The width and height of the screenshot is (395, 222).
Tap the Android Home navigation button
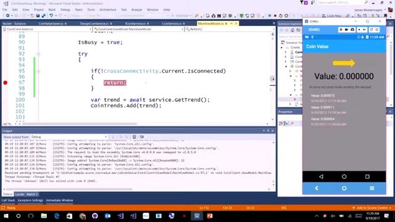click(344, 177)
